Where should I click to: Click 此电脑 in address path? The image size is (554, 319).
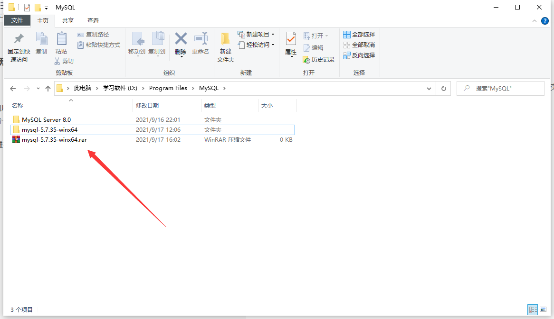[83, 88]
